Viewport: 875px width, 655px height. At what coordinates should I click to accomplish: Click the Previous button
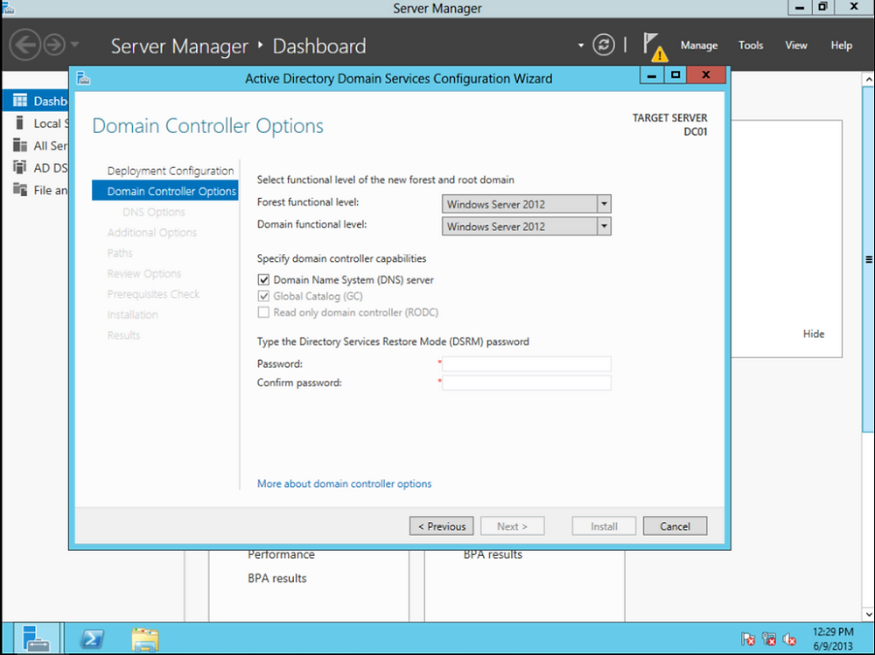441,526
